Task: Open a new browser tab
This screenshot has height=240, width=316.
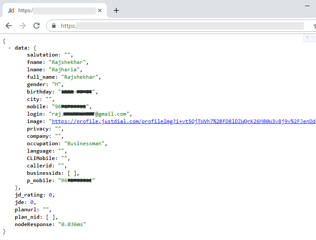Action: 116,10
